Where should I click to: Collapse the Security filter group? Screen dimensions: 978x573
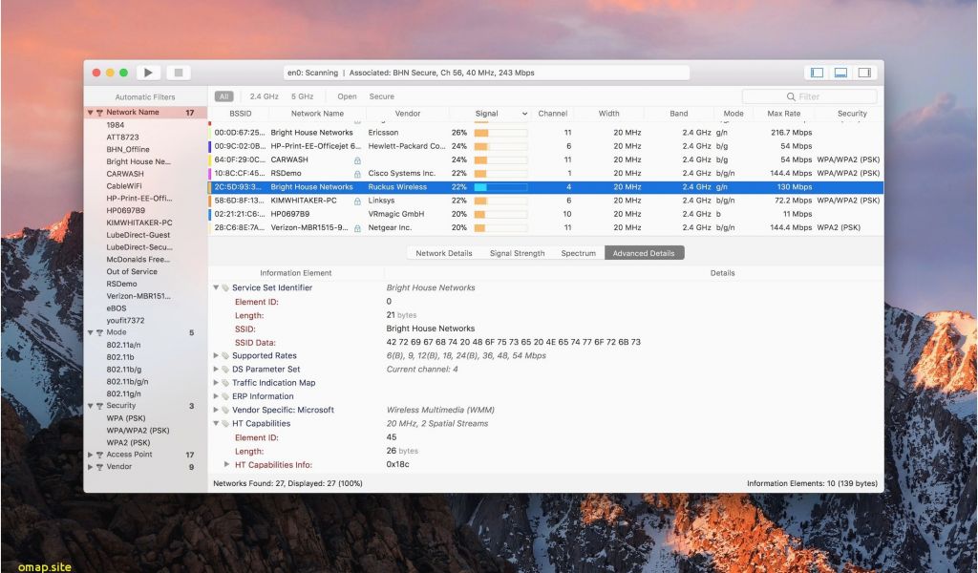pos(91,406)
